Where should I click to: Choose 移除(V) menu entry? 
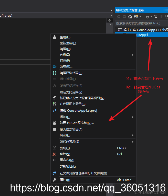coord(93,154)
